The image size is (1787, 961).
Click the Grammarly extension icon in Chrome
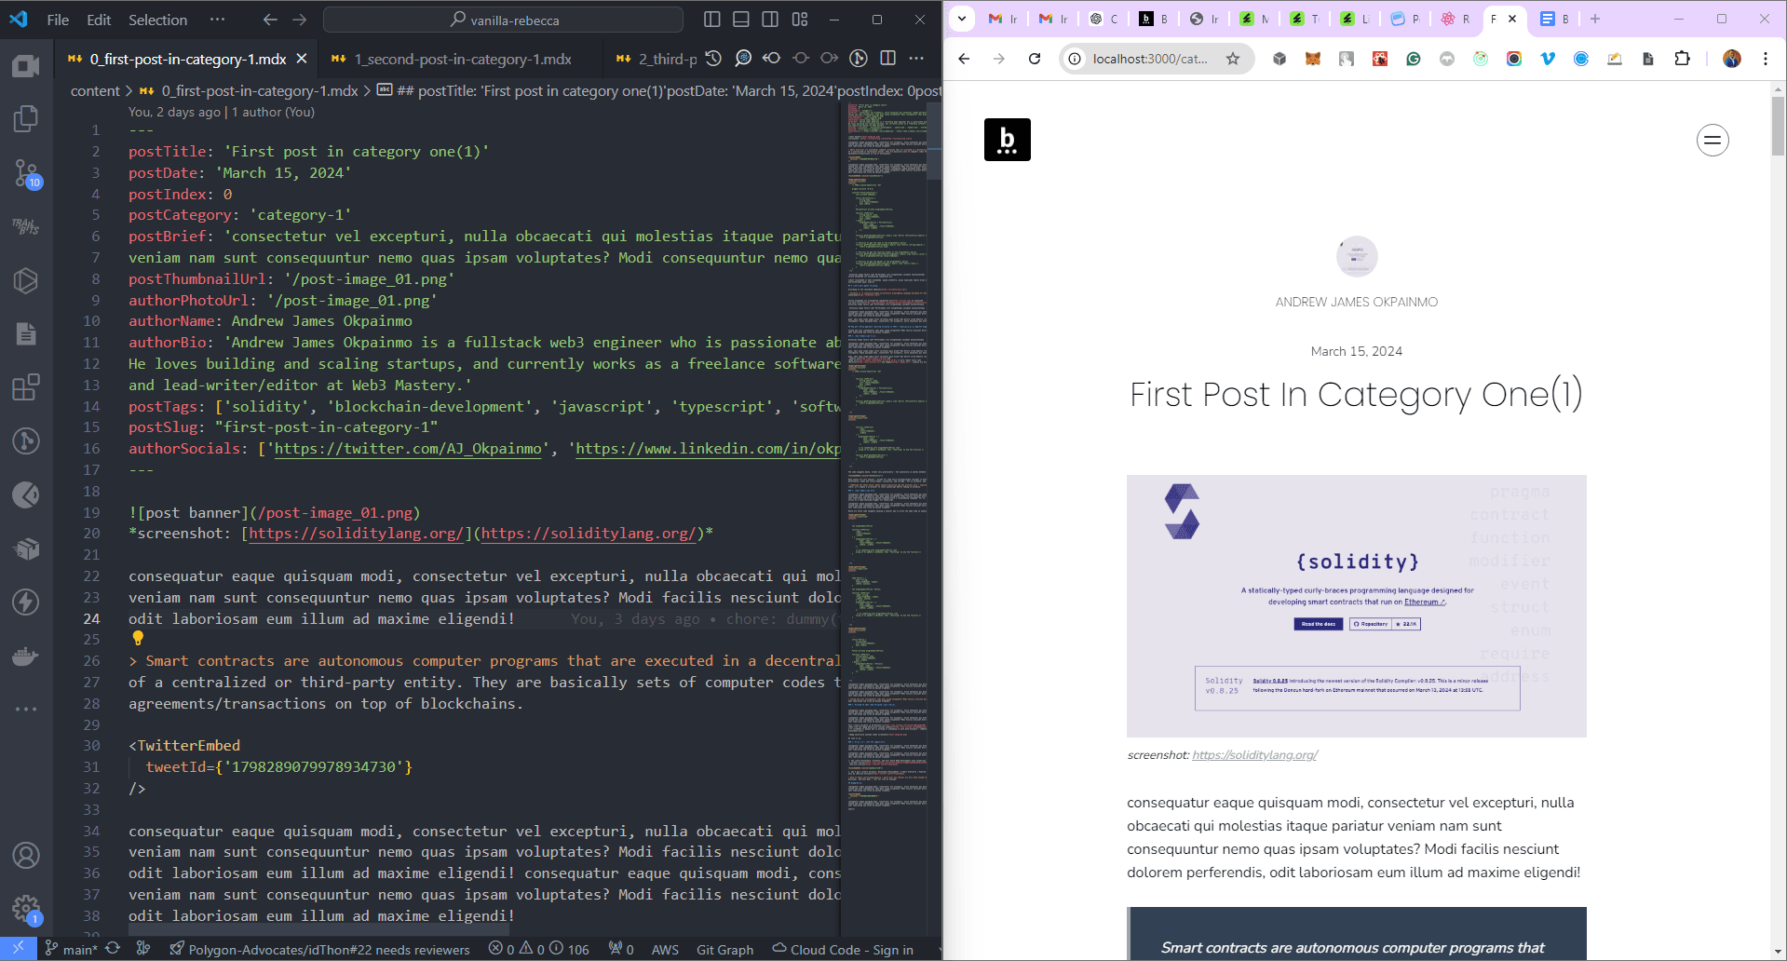pos(1414,59)
